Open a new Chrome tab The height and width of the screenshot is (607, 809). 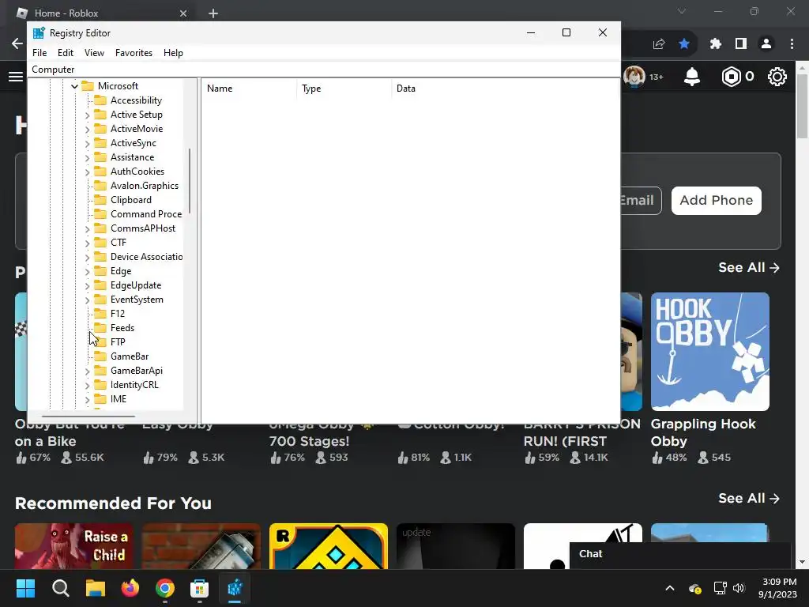[213, 13]
